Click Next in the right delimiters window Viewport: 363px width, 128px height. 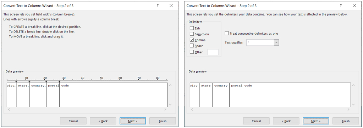click(316, 121)
